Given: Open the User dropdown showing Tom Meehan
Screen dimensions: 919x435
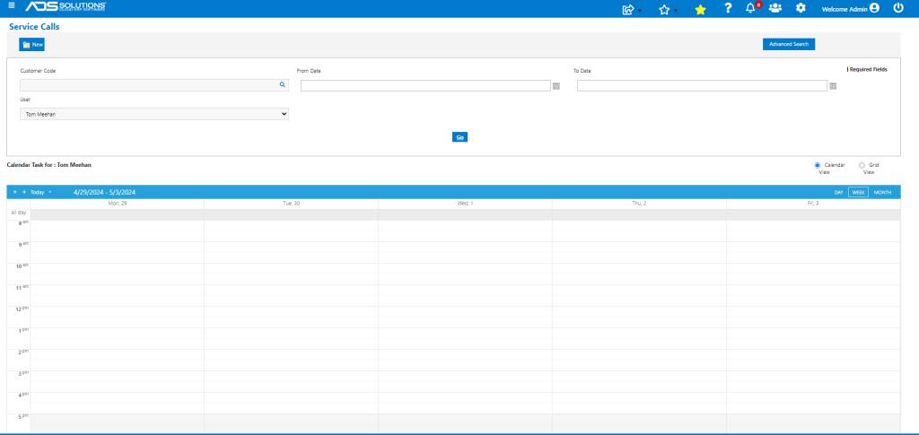Looking at the screenshot, I should click(154, 114).
